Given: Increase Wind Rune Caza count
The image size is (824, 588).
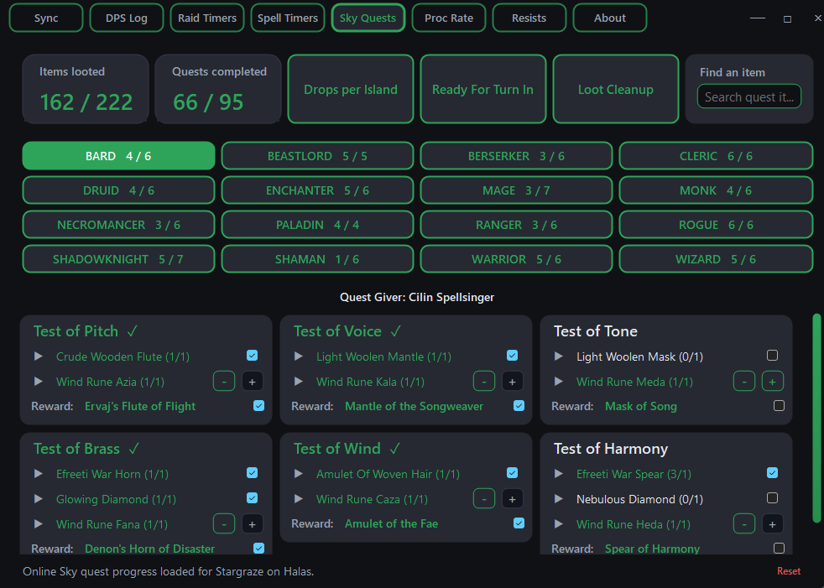Looking at the screenshot, I should 513,499.
